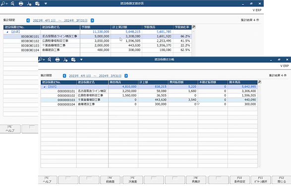The height and width of the screenshot is (186, 291).
Task: Click value 3,540 in front ledger
Action: pyautogui.click(x=192, y=100)
